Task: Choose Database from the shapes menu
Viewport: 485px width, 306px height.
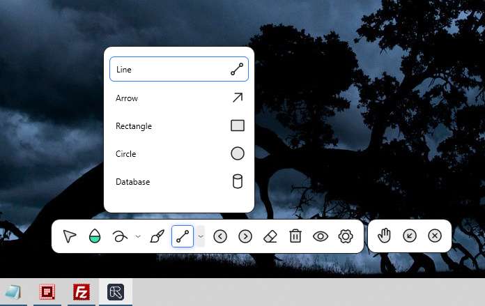Action: tap(179, 182)
